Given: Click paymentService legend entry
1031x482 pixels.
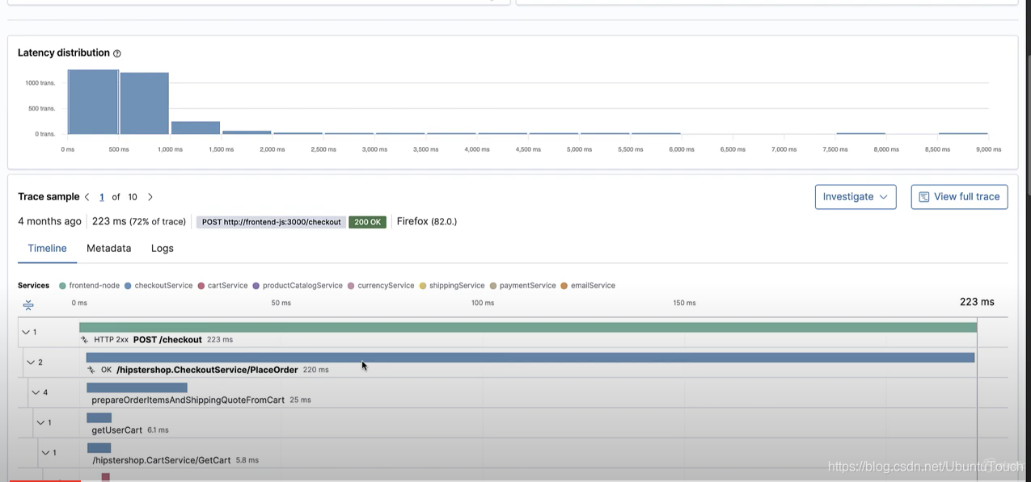Looking at the screenshot, I should [522, 286].
